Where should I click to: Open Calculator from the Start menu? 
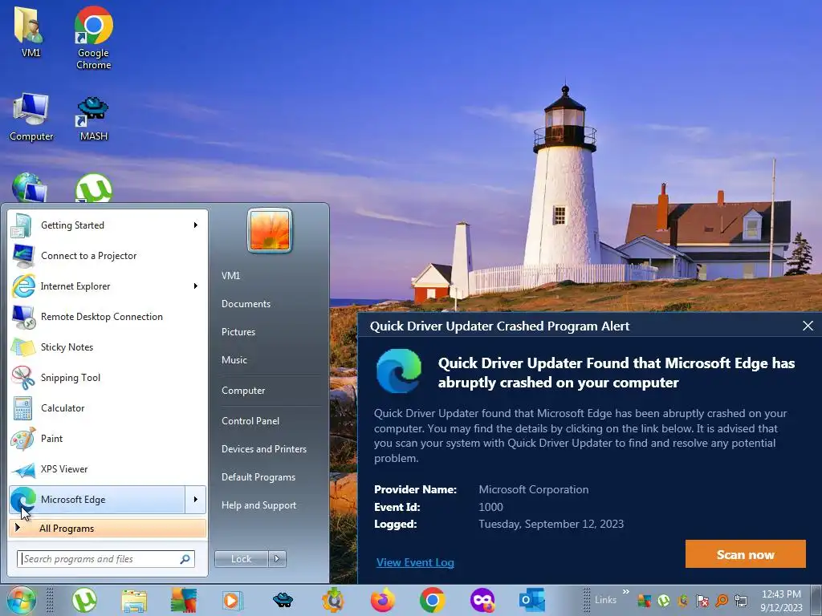(108, 408)
